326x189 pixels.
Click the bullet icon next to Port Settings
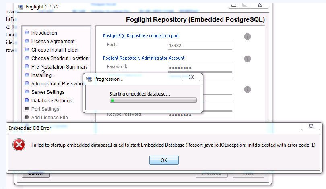tap(27, 109)
